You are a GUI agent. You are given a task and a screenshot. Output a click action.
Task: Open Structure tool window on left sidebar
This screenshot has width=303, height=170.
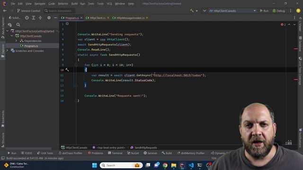click(3, 140)
